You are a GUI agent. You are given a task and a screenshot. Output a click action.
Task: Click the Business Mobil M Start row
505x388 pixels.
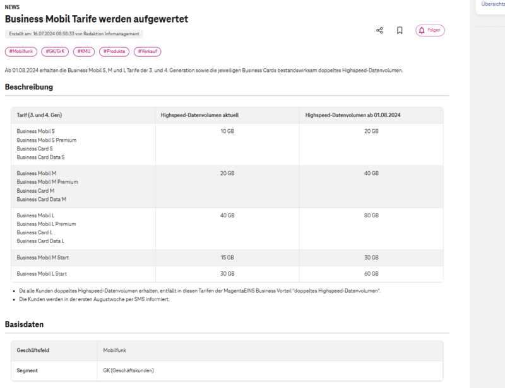(x=42, y=258)
